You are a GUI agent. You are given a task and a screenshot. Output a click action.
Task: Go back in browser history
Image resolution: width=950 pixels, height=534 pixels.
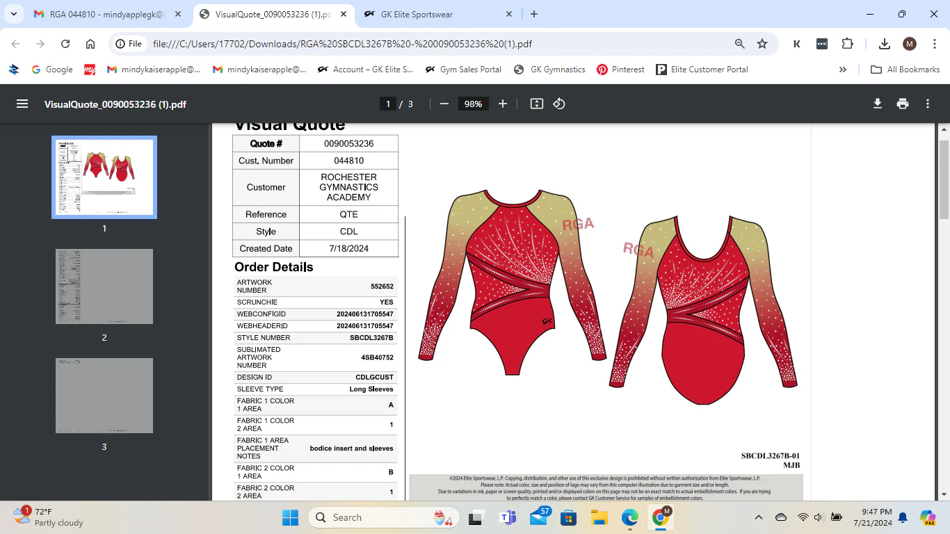pyautogui.click(x=15, y=44)
